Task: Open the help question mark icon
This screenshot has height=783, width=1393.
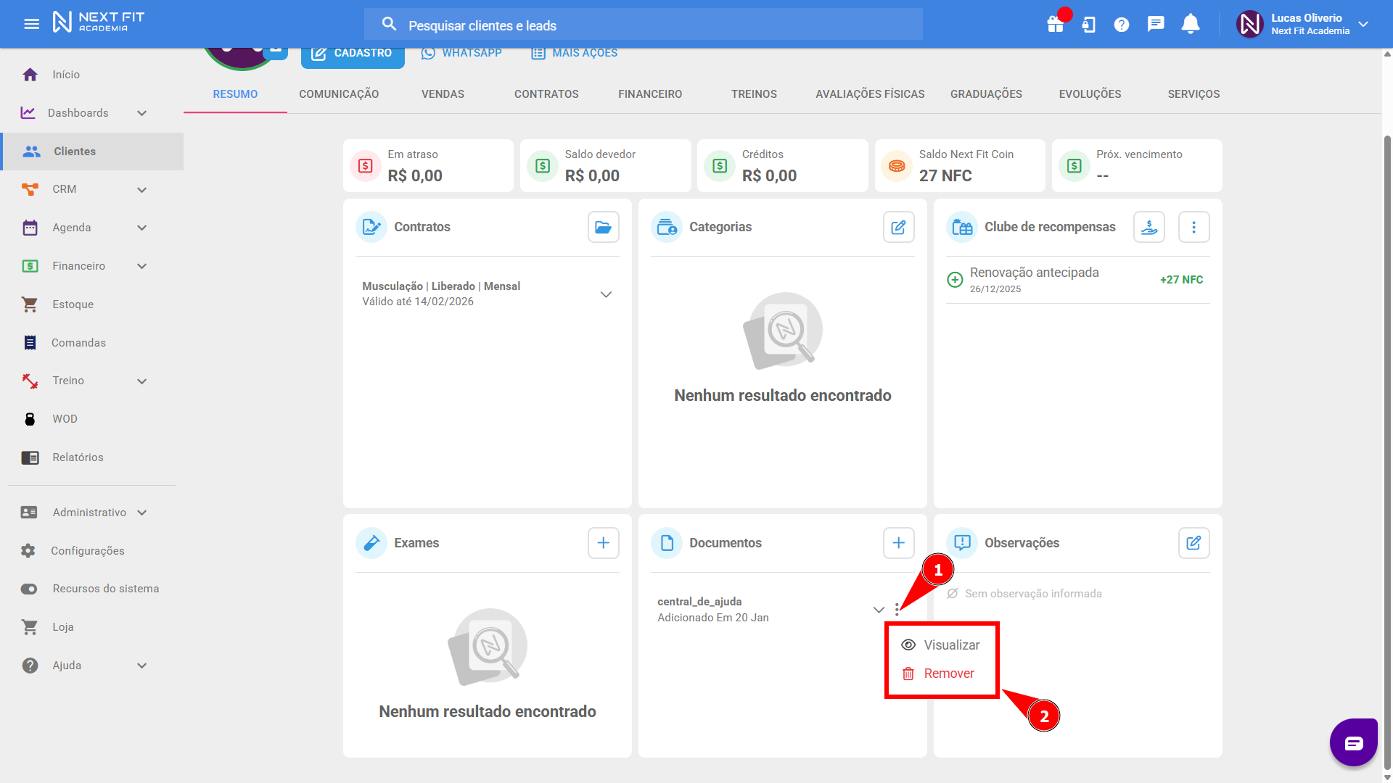Action: [1122, 25]
